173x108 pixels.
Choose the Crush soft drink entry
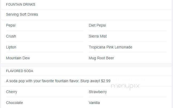(x=11, y=36)
